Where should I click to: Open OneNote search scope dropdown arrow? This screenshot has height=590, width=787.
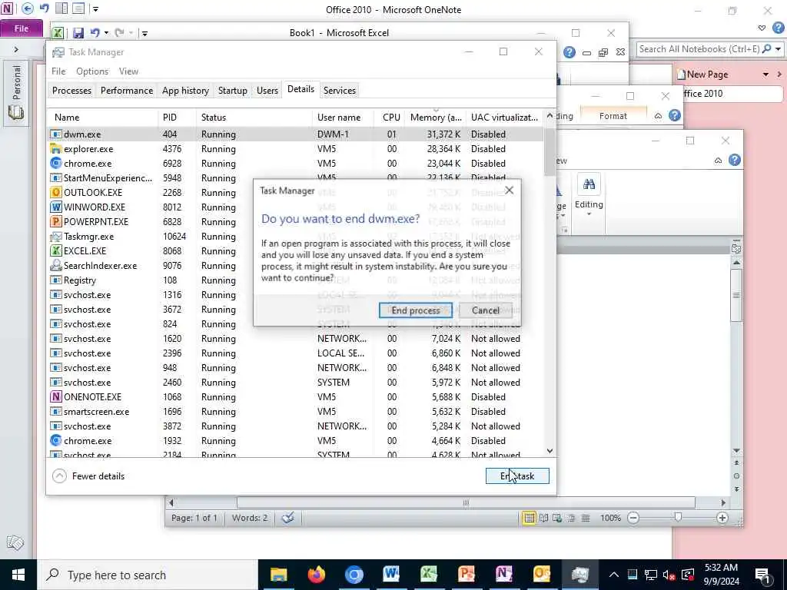point(778,49)
